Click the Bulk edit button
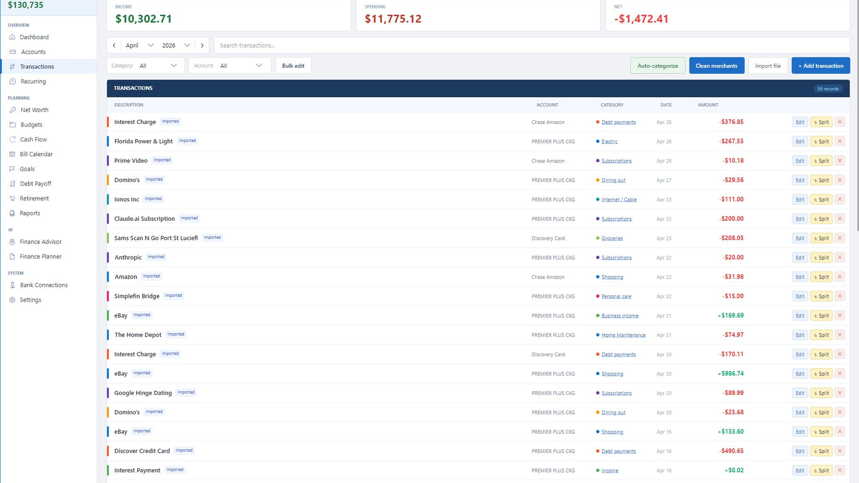Image resolution: width=859 pixels, height=483 pixels. pyautogui.click(x=293, y=65)
